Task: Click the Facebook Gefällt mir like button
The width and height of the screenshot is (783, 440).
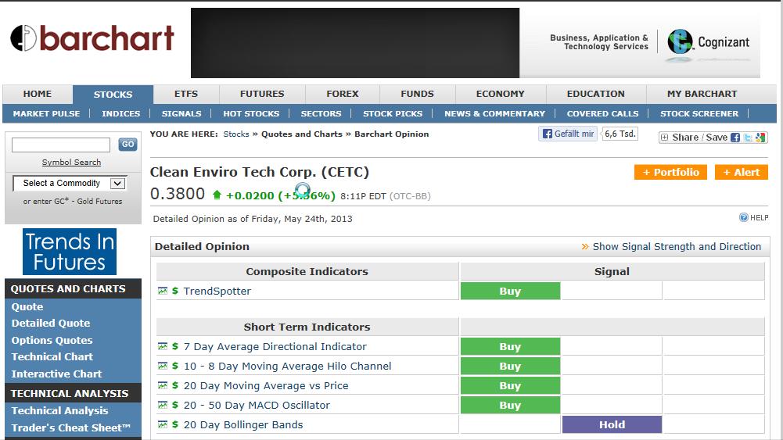Action: tap(568, 134)
